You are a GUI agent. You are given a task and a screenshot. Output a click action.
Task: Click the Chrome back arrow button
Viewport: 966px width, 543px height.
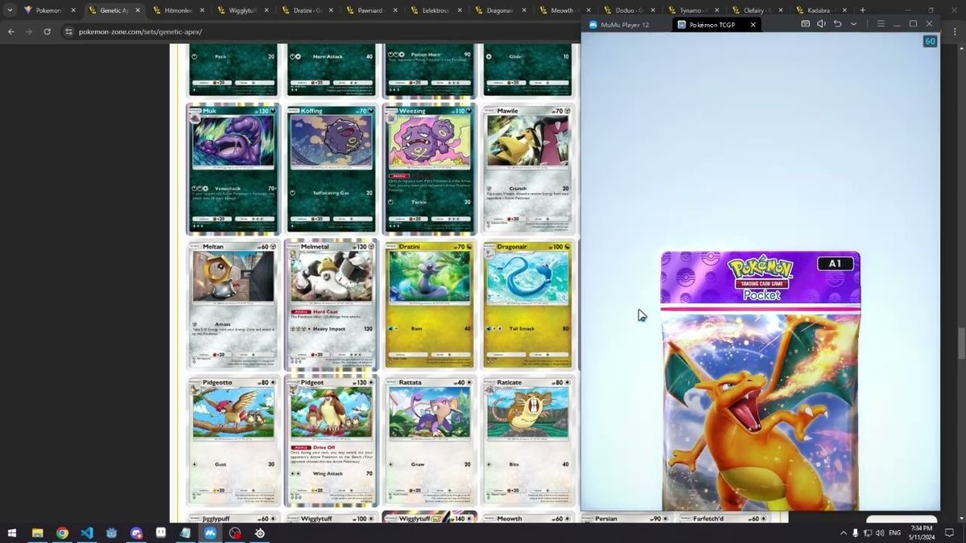(x=10, y=31)
